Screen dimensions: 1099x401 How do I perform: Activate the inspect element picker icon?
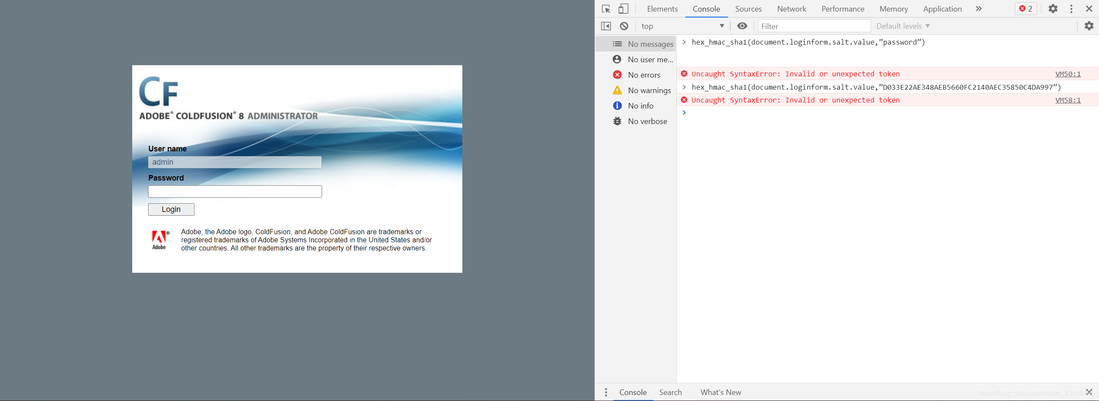606,9
